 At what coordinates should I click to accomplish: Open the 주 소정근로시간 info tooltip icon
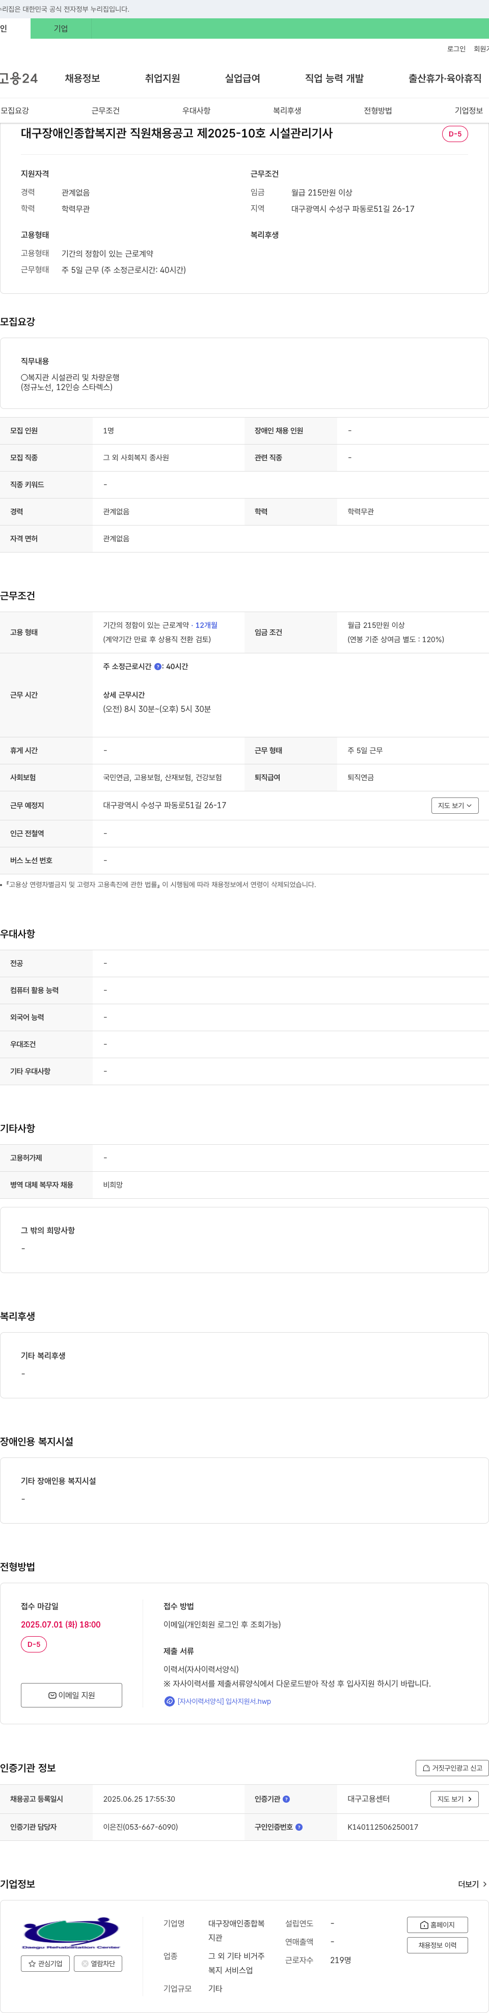coord(158,667)
